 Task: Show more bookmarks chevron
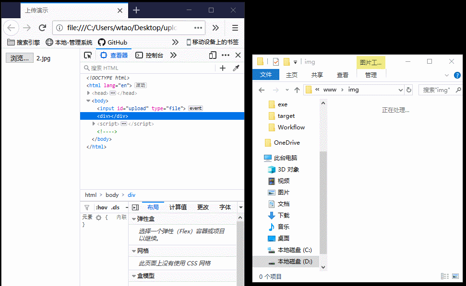click(x=175, y=42)
